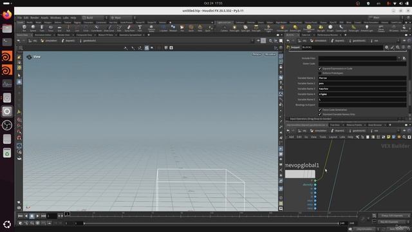The width and height of the screenshot is (412, 232).
Task: Open the Keys channels dropdown at bottom right
Action: (x=393, y=216)
